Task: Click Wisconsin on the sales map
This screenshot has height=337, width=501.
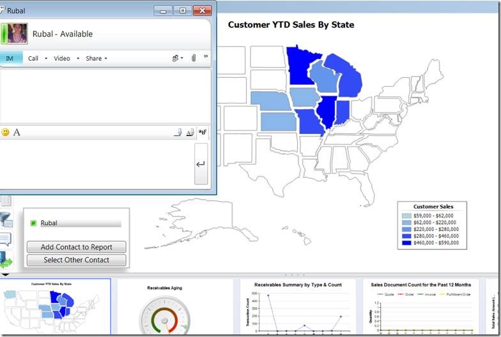Action: click(325, 77)
